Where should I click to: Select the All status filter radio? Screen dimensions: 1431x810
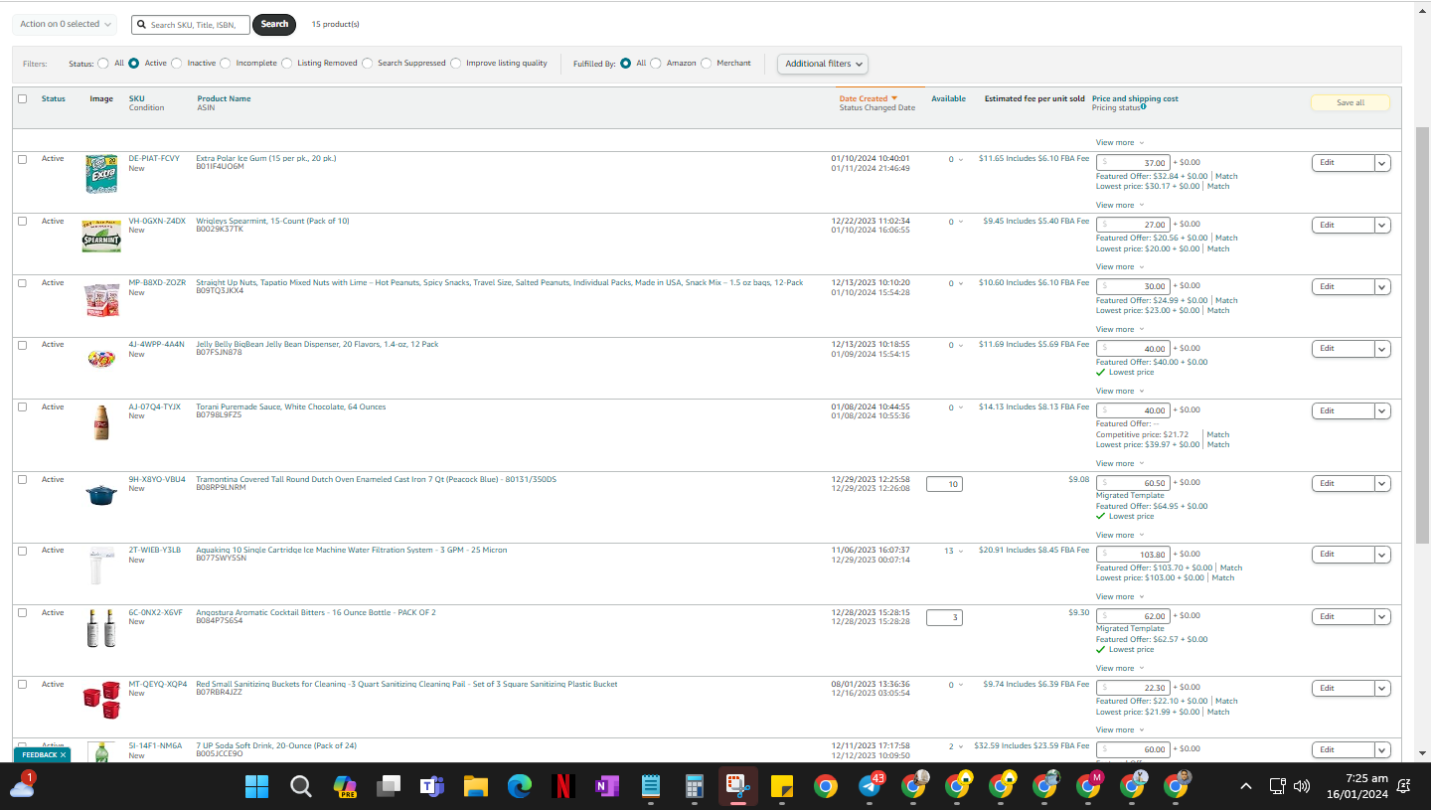tap(103, 64)
